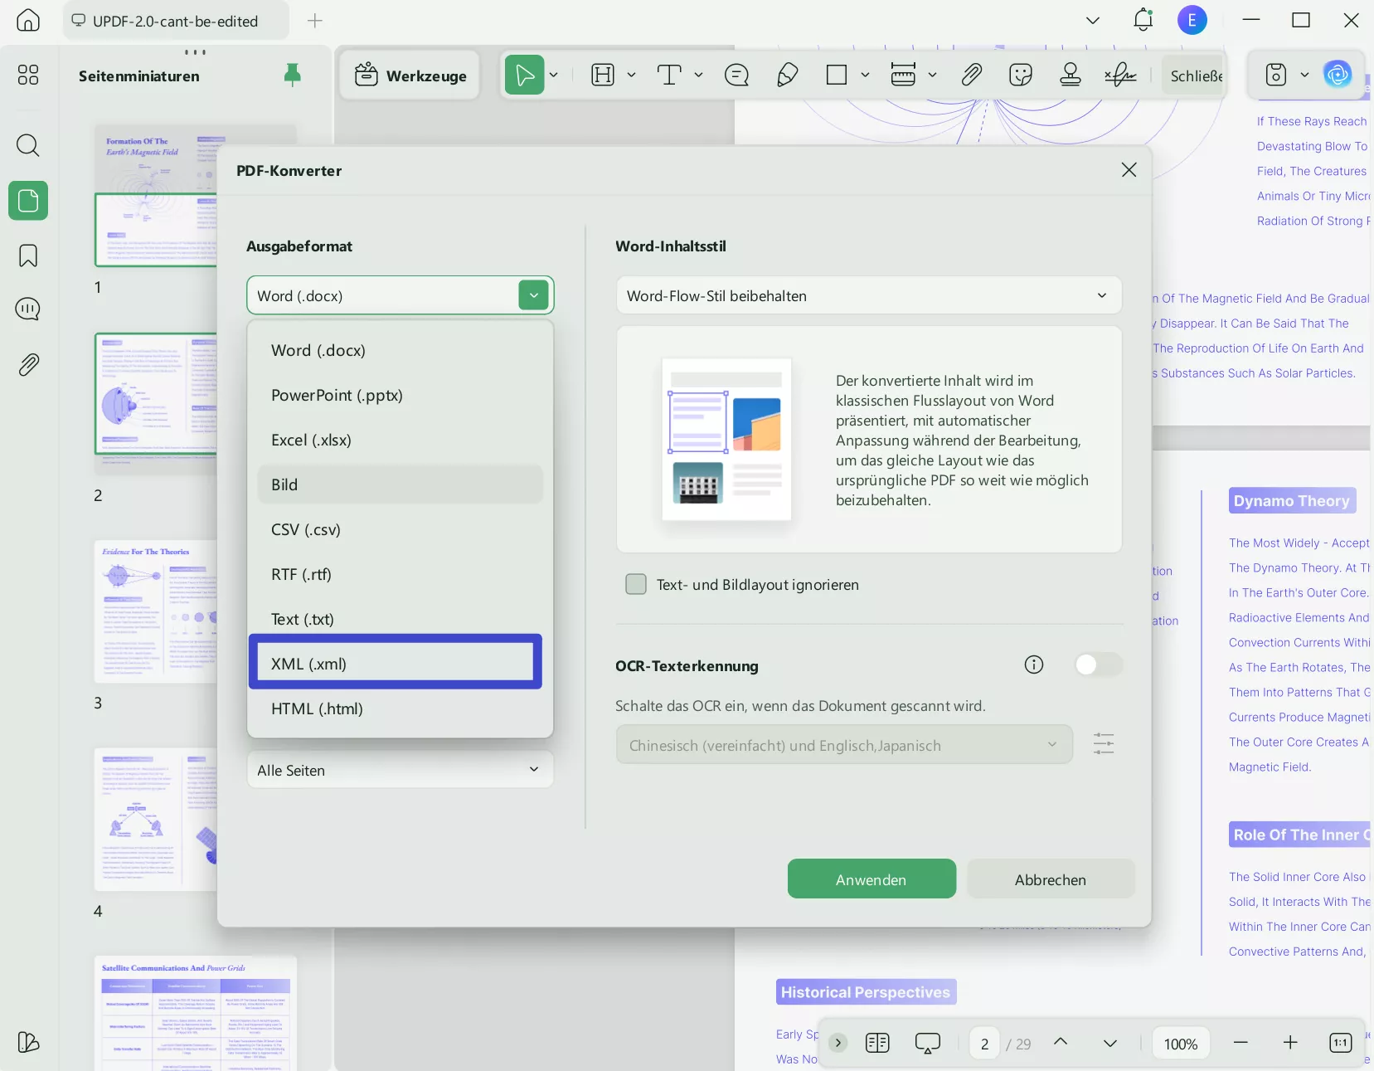Image resolution: width=1374 pixels, height=1071 pixels.
Task: Expand the OCR language selection dropdown
Action: tap(842, 744)
